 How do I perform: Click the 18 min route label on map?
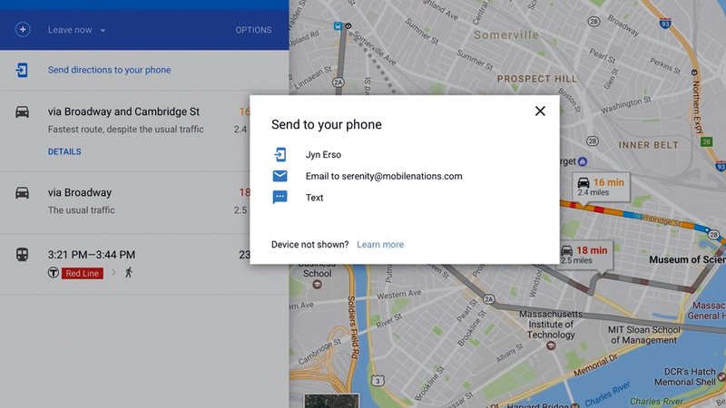(x=584, y=254)
